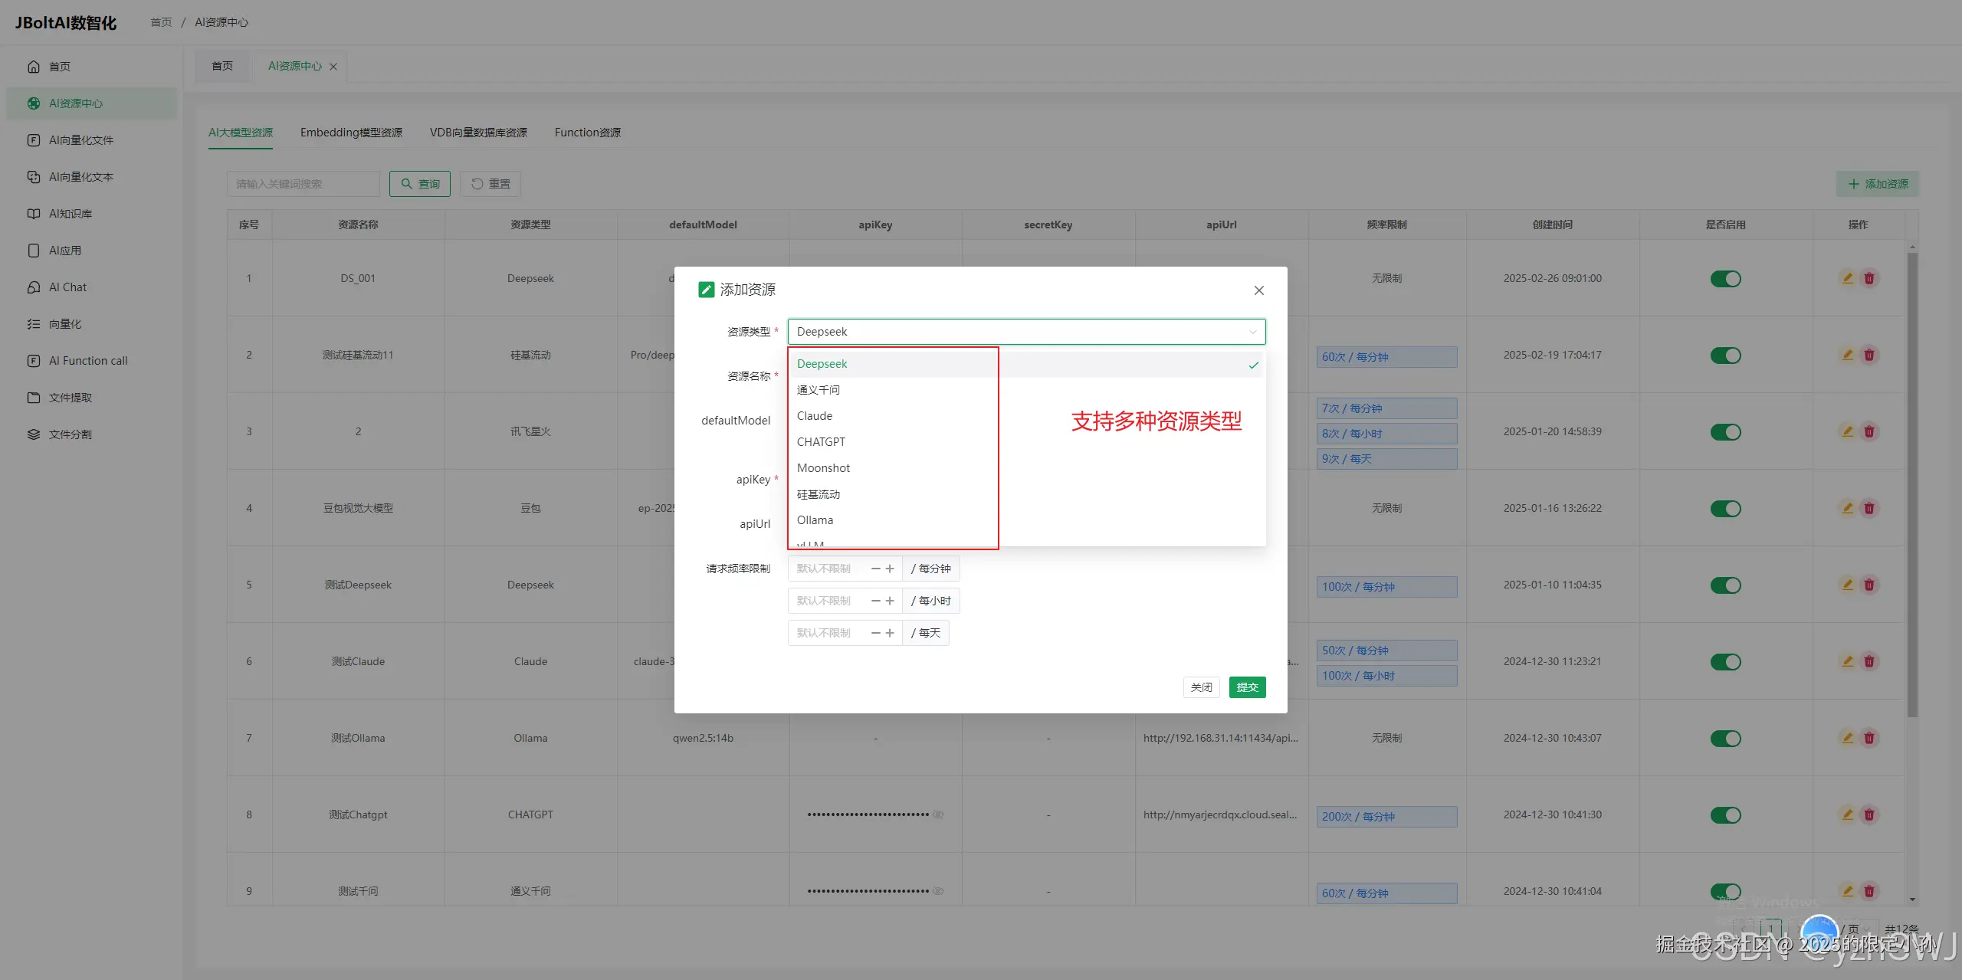Screen dimensions: 1962x980
Task: Click the AI Chat sidebar icon
Action: coord(34,287)
